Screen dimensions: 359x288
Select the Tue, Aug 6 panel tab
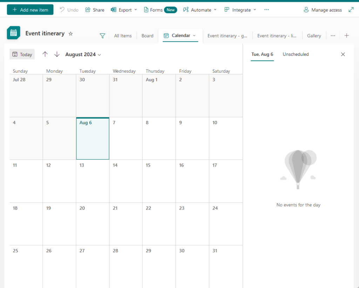(x=262, y=54)
